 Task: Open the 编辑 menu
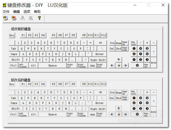(x=16, y=12)
